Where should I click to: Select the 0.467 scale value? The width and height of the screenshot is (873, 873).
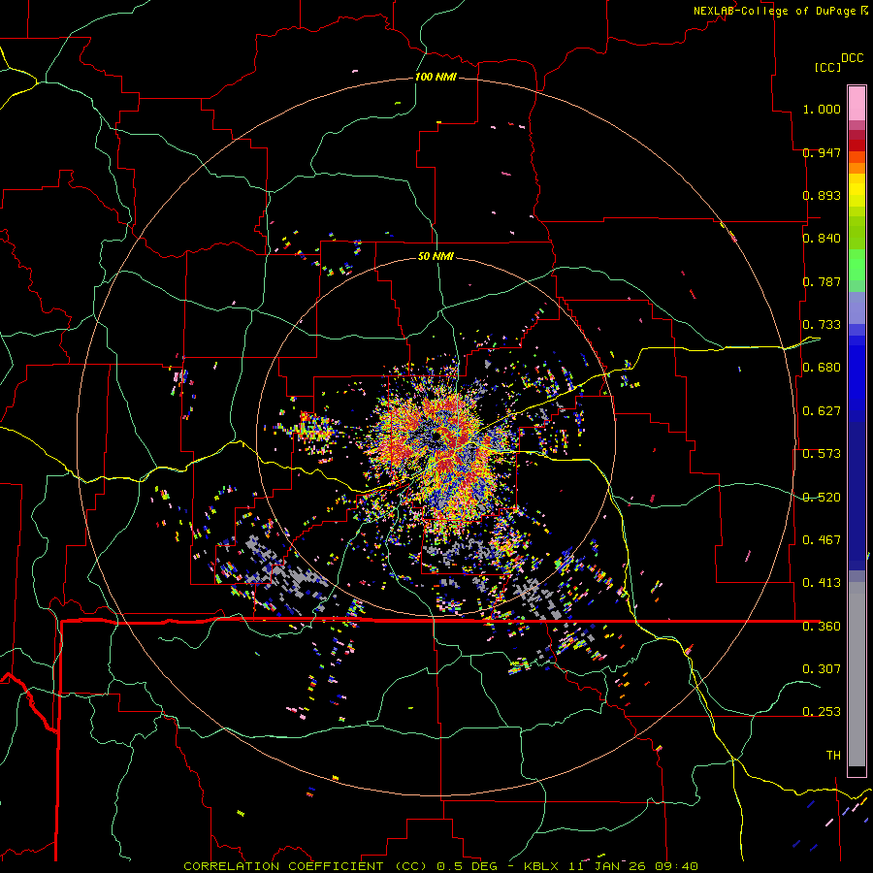822,540
